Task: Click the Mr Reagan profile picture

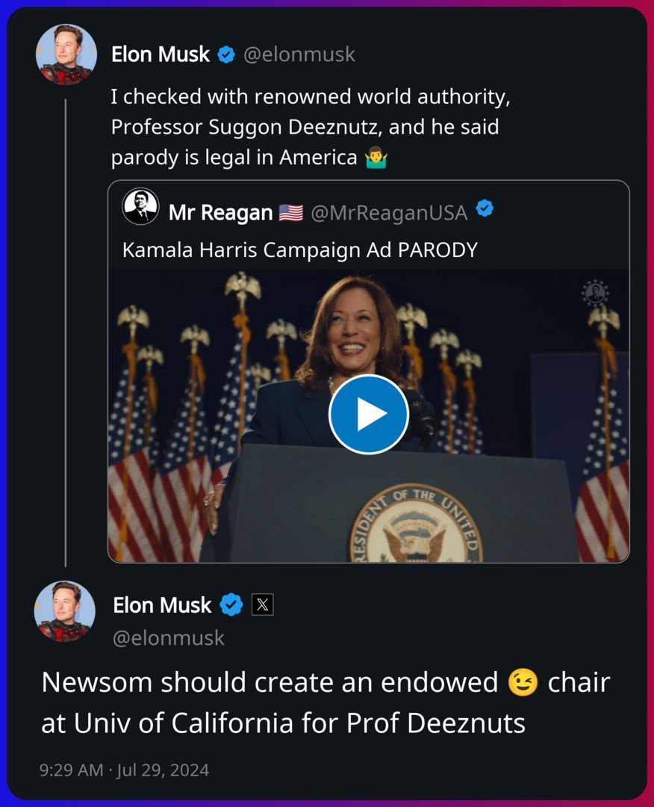Action: tap(140, 207)
